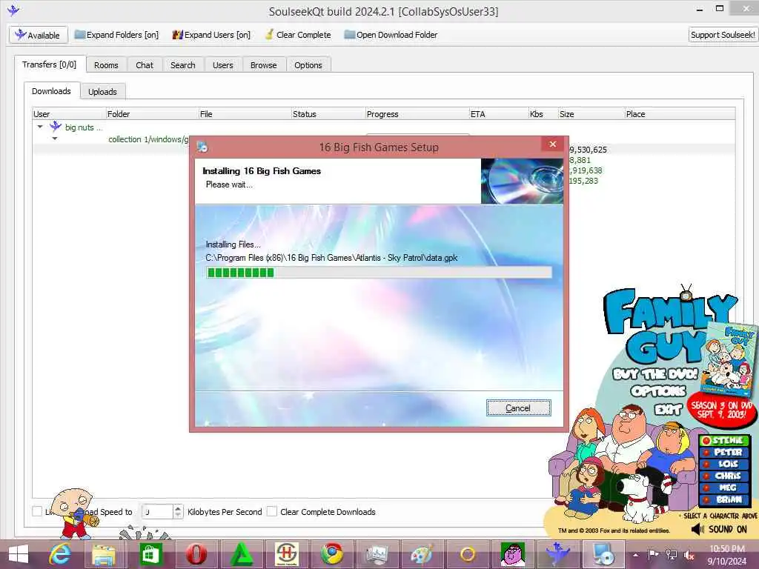
Task: Click the setup dialog title bar icon
Action: coord(202,147)
